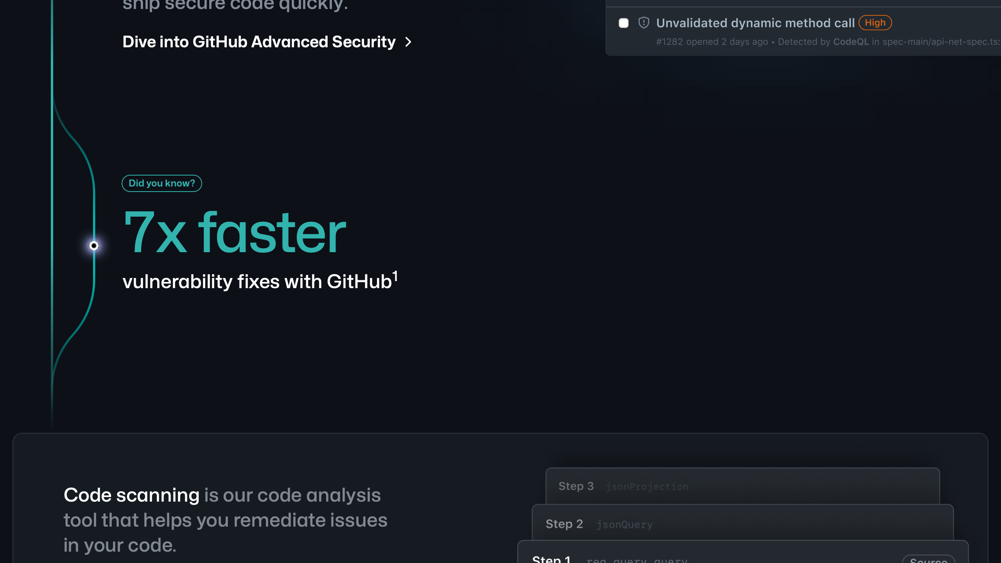Click the footnote 1 superscript after GitHub
Viewport: 1001px width, 563px height.
(395, 276)
